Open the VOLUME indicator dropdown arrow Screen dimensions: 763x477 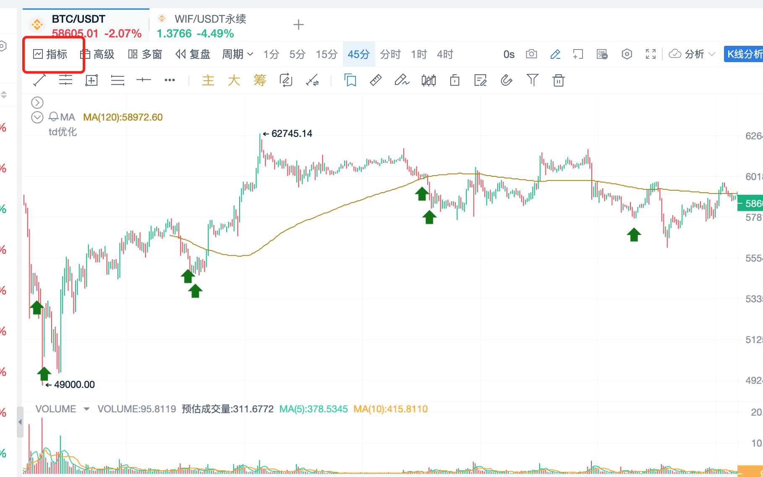[x=86, y=409]
